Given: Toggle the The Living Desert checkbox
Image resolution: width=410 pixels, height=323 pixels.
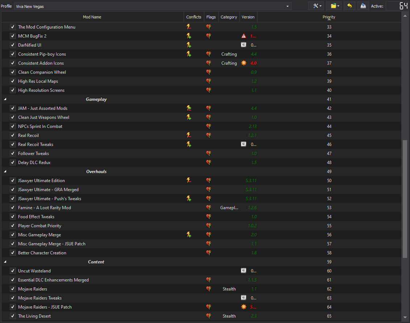Looking at the screenshot, I should [13, 316].
